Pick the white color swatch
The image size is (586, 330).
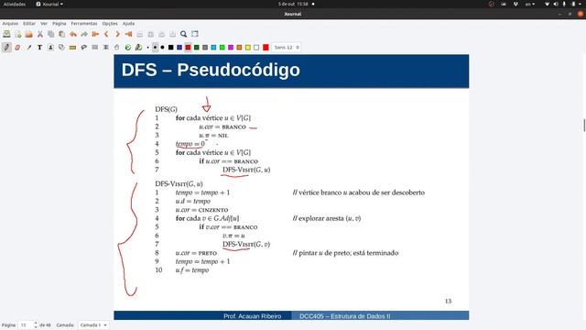(256, 48)
